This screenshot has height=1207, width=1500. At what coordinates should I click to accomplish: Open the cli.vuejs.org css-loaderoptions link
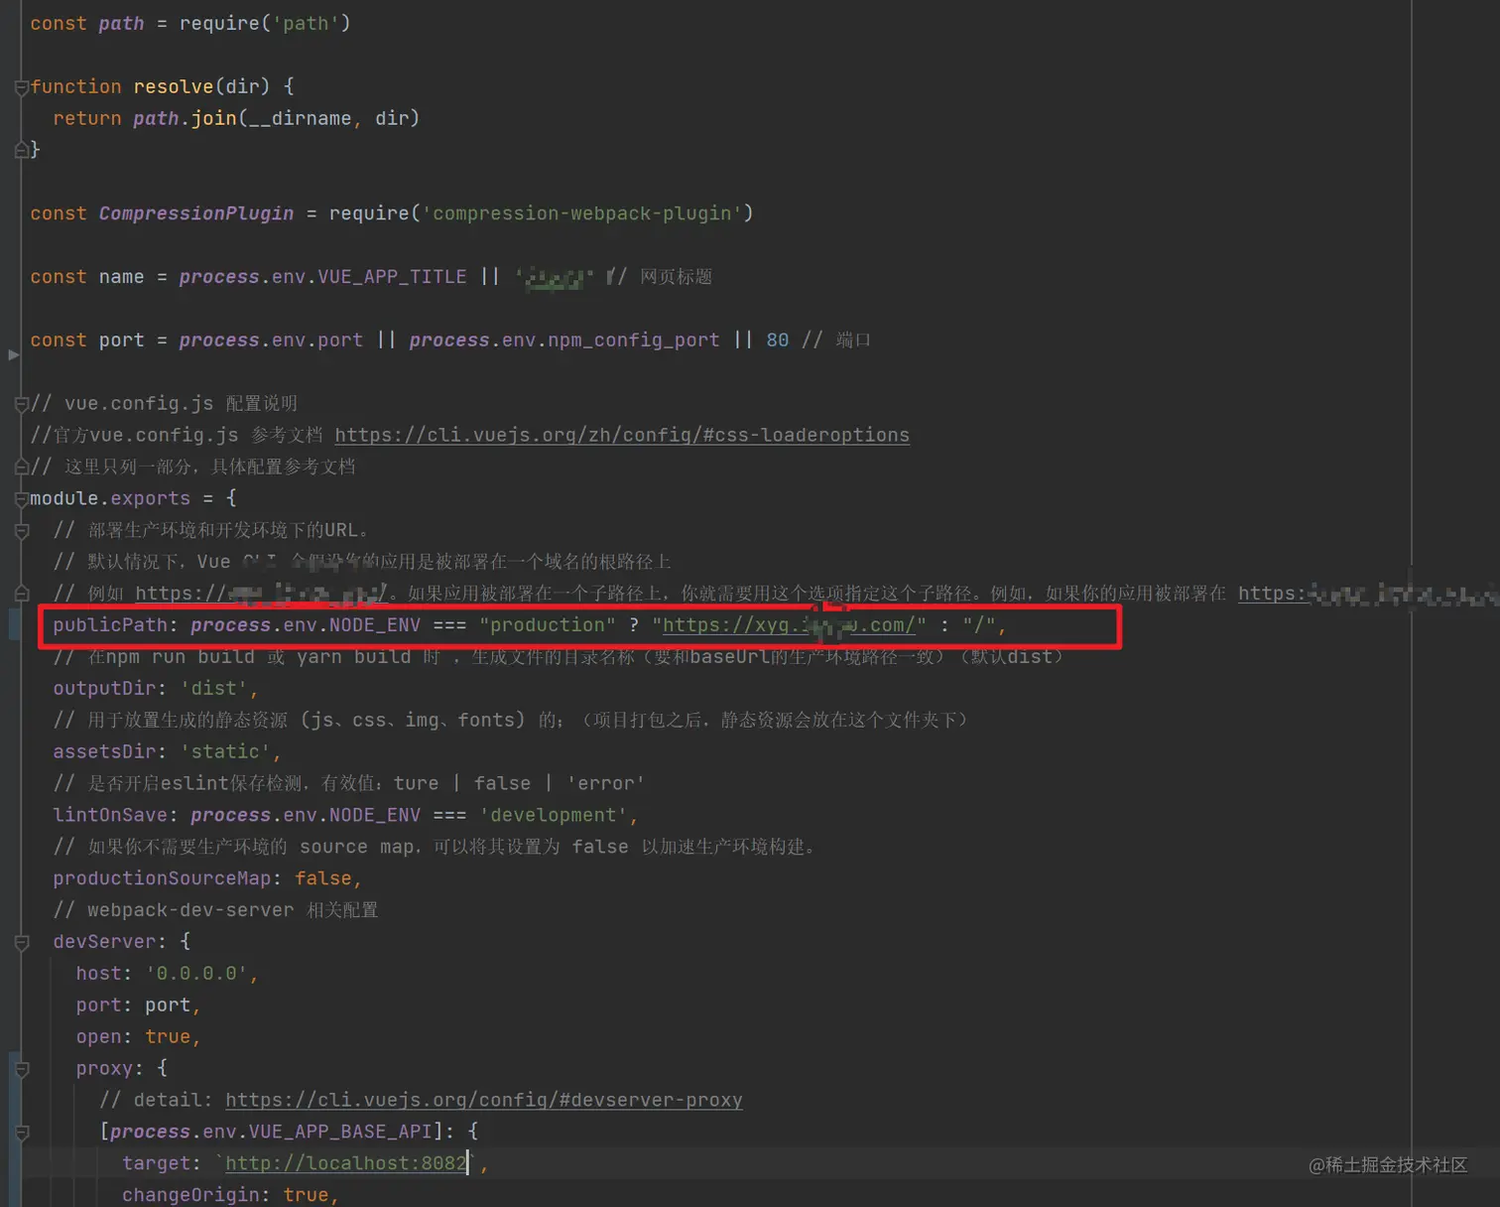coord(622,435)
